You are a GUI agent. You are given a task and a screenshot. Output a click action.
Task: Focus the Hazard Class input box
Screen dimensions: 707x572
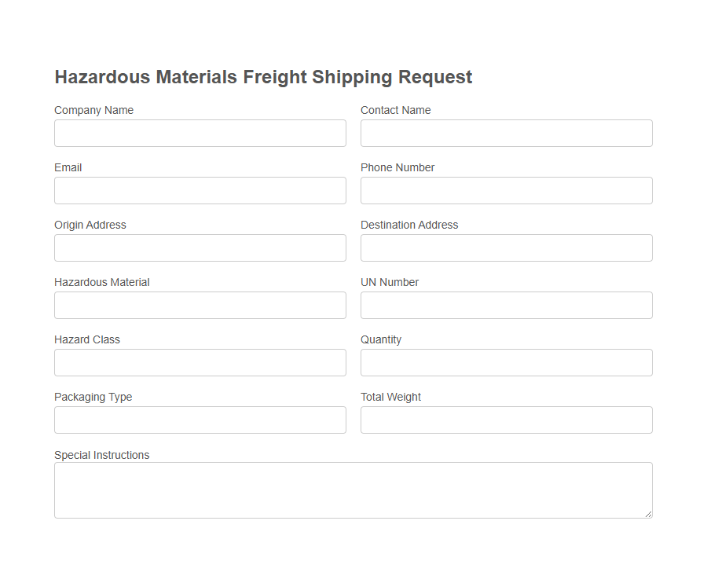click(200, 362)
